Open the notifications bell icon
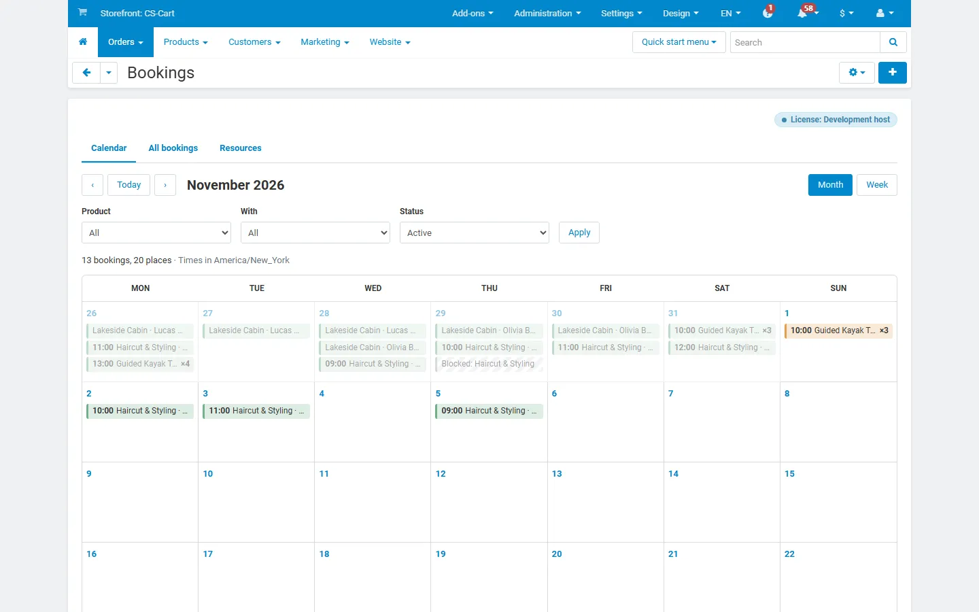The width and height of the screenshot is (979, 612). pyautogui.click(x=803, y=13)
